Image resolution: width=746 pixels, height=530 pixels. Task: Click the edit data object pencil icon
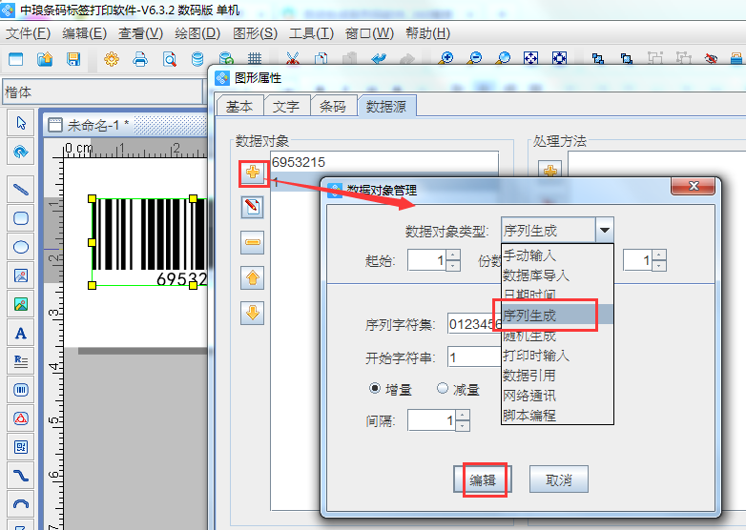253,207
